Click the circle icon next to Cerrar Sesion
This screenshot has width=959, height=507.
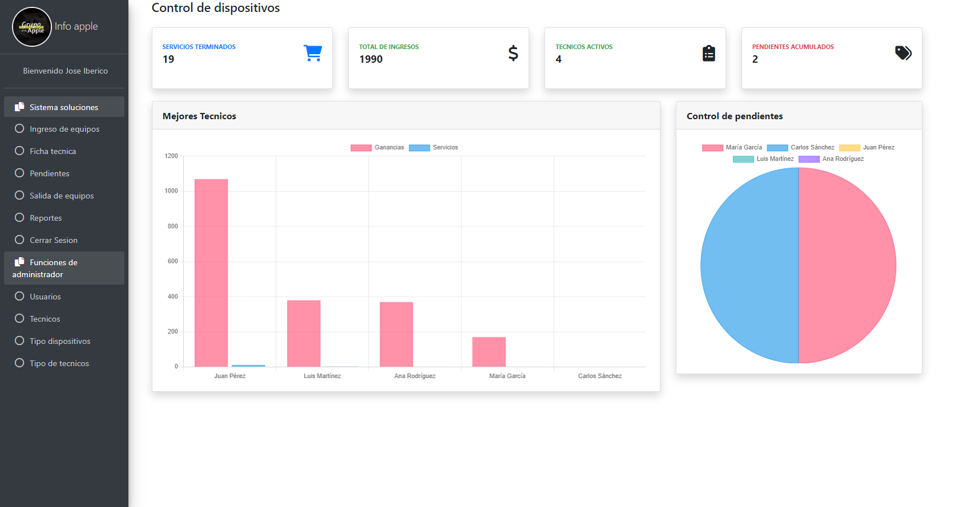pos(19,240)
